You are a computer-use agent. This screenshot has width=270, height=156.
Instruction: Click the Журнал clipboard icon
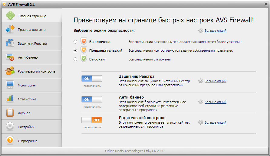tap(10, 113)
